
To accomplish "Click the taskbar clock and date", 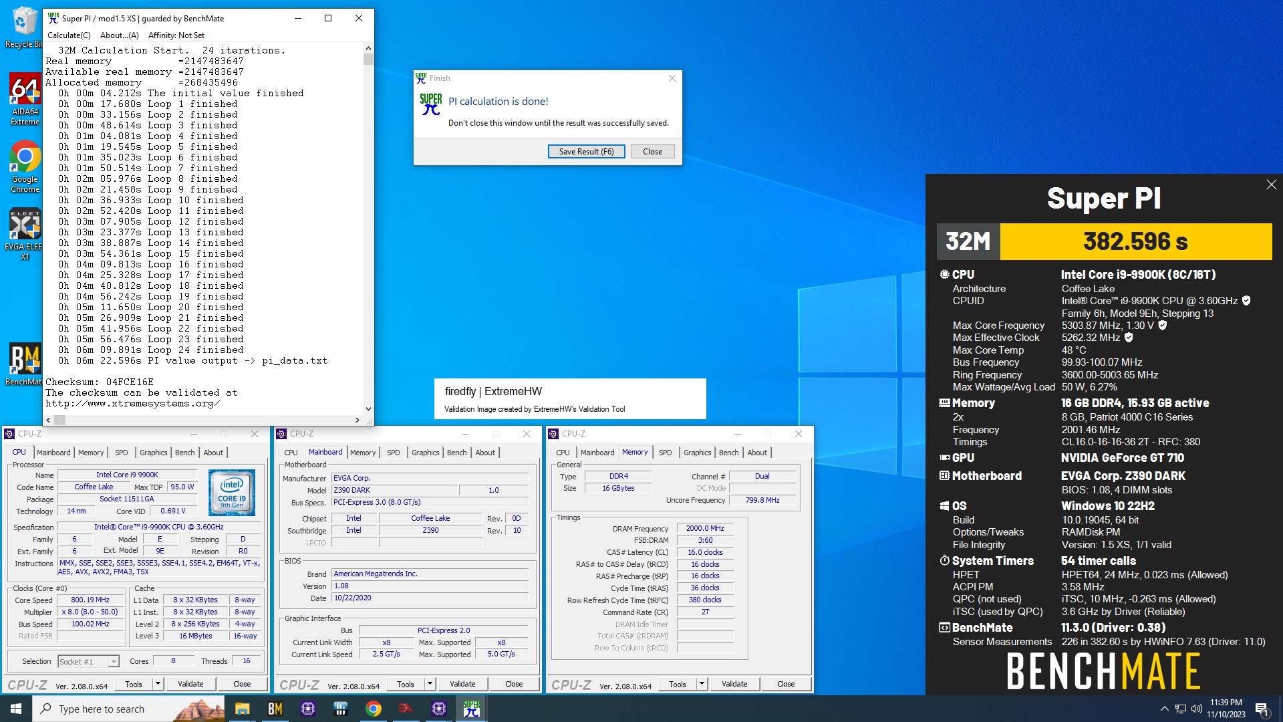I will [1226, 709].
